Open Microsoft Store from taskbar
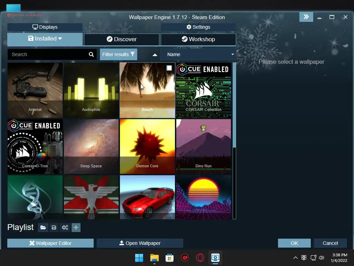 pos(169,258)
